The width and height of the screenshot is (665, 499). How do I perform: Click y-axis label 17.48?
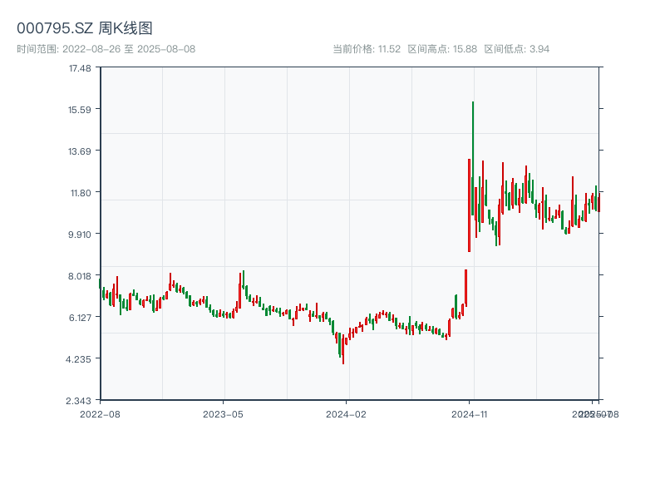(80, 68)
